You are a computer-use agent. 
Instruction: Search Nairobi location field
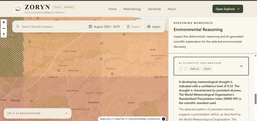tap(49, 27)
